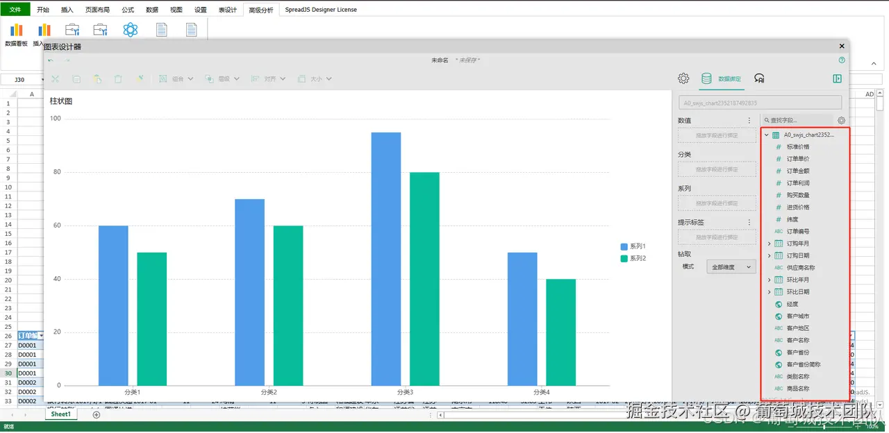Click the field list gear settings icon
This screenshot has height=433, width=889.
841,120
